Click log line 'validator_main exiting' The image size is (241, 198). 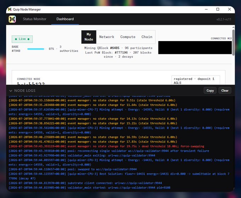pos(82,155)
